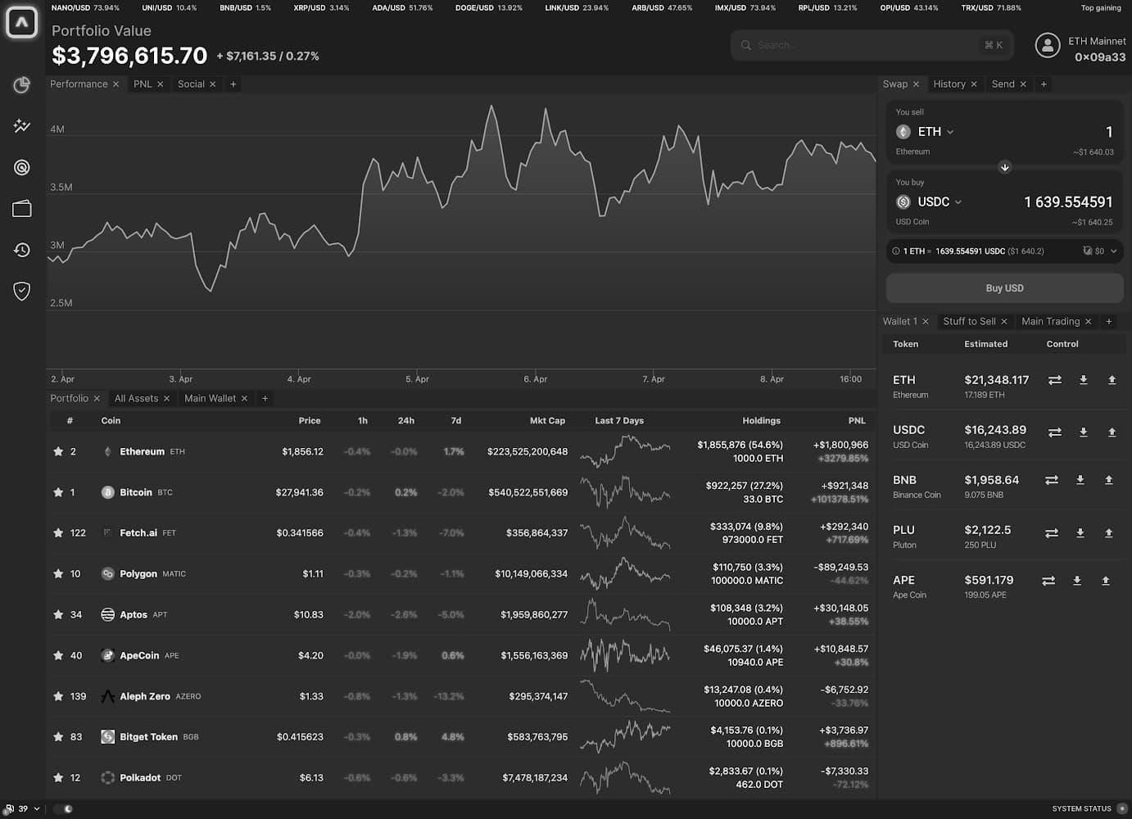Sort by the Holdings column header

(x=761, y=421)
